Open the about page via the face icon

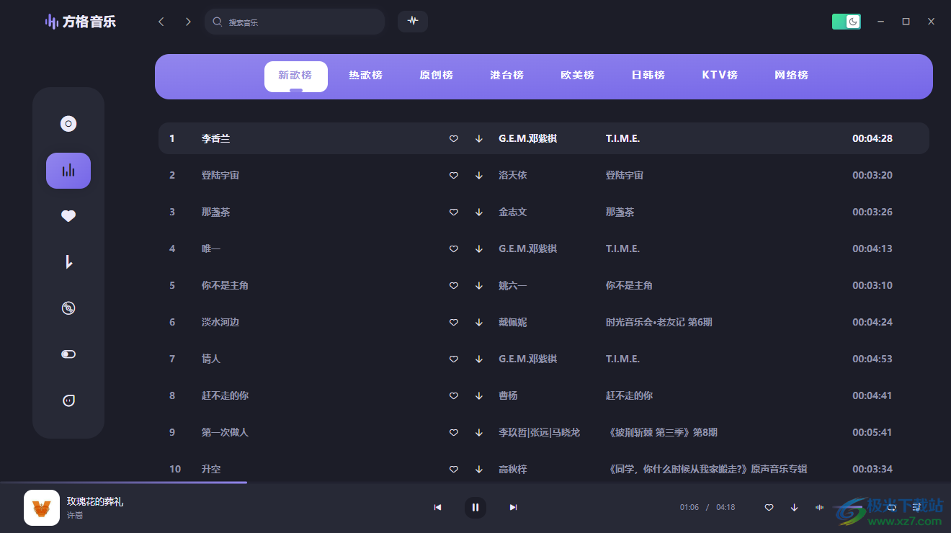click(x=68, y=400)
